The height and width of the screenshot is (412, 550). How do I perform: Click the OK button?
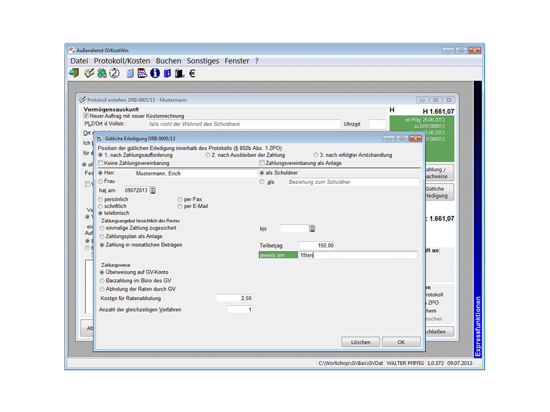[401, 342]
